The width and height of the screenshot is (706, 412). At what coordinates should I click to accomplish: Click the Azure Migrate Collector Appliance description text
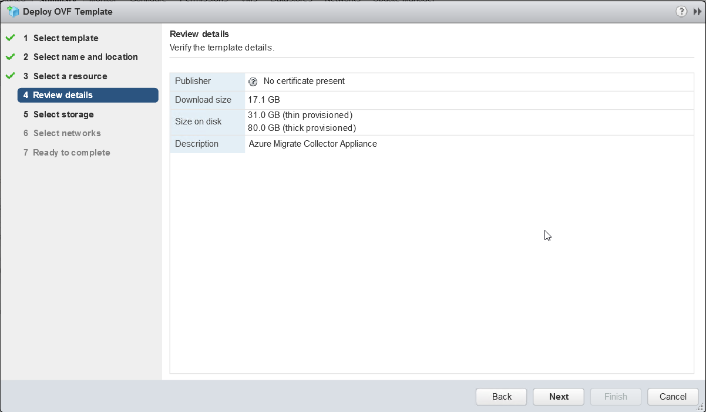pyautogui.click(x=312, y=144)
